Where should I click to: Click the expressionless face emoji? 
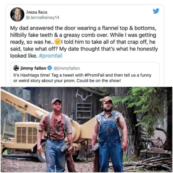58,42
